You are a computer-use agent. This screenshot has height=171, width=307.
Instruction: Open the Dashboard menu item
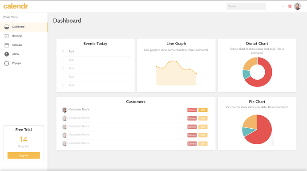(24, 27)
